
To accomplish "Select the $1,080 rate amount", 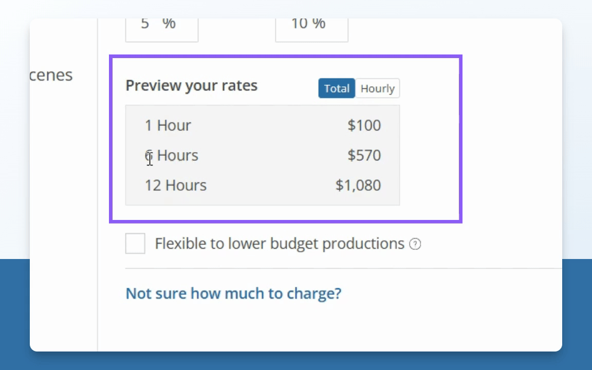I will coord(358,185).
